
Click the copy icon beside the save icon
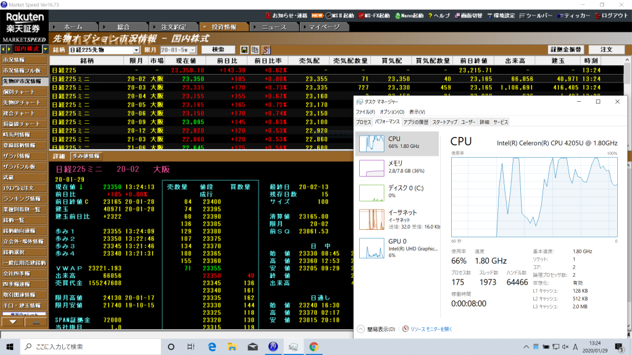tap(255, 50)
